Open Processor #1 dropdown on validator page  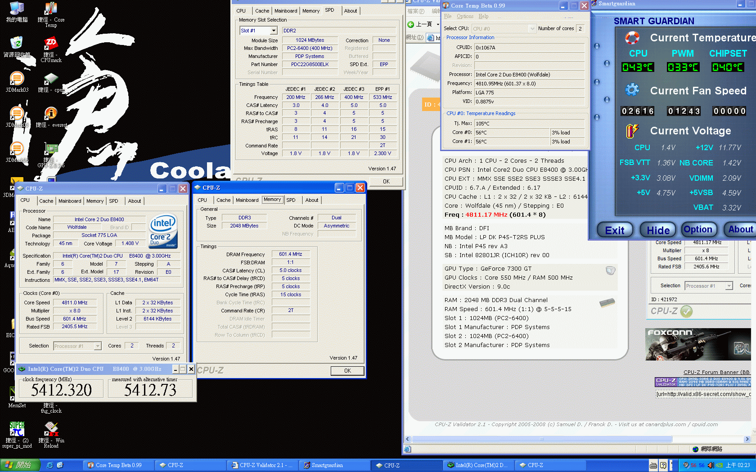click(729, 286)
